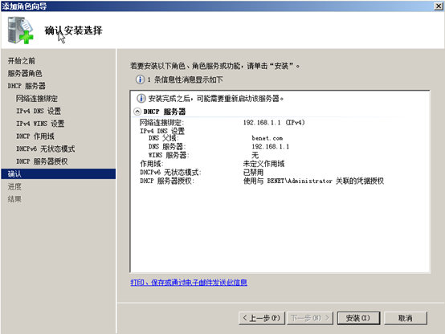Open 网络连接绑定 step in the sidebar
This screenshot has height=334, width=445.
pos(37,99)
